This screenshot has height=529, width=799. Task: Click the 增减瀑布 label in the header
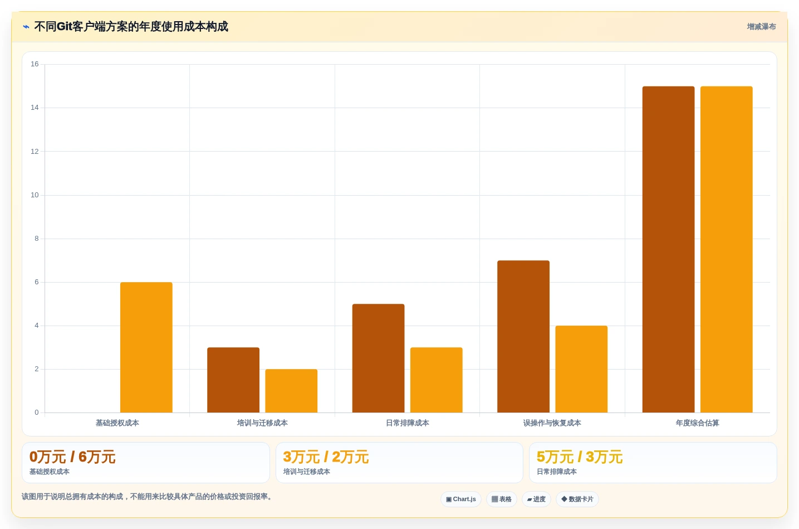click(x=761, y=27)
